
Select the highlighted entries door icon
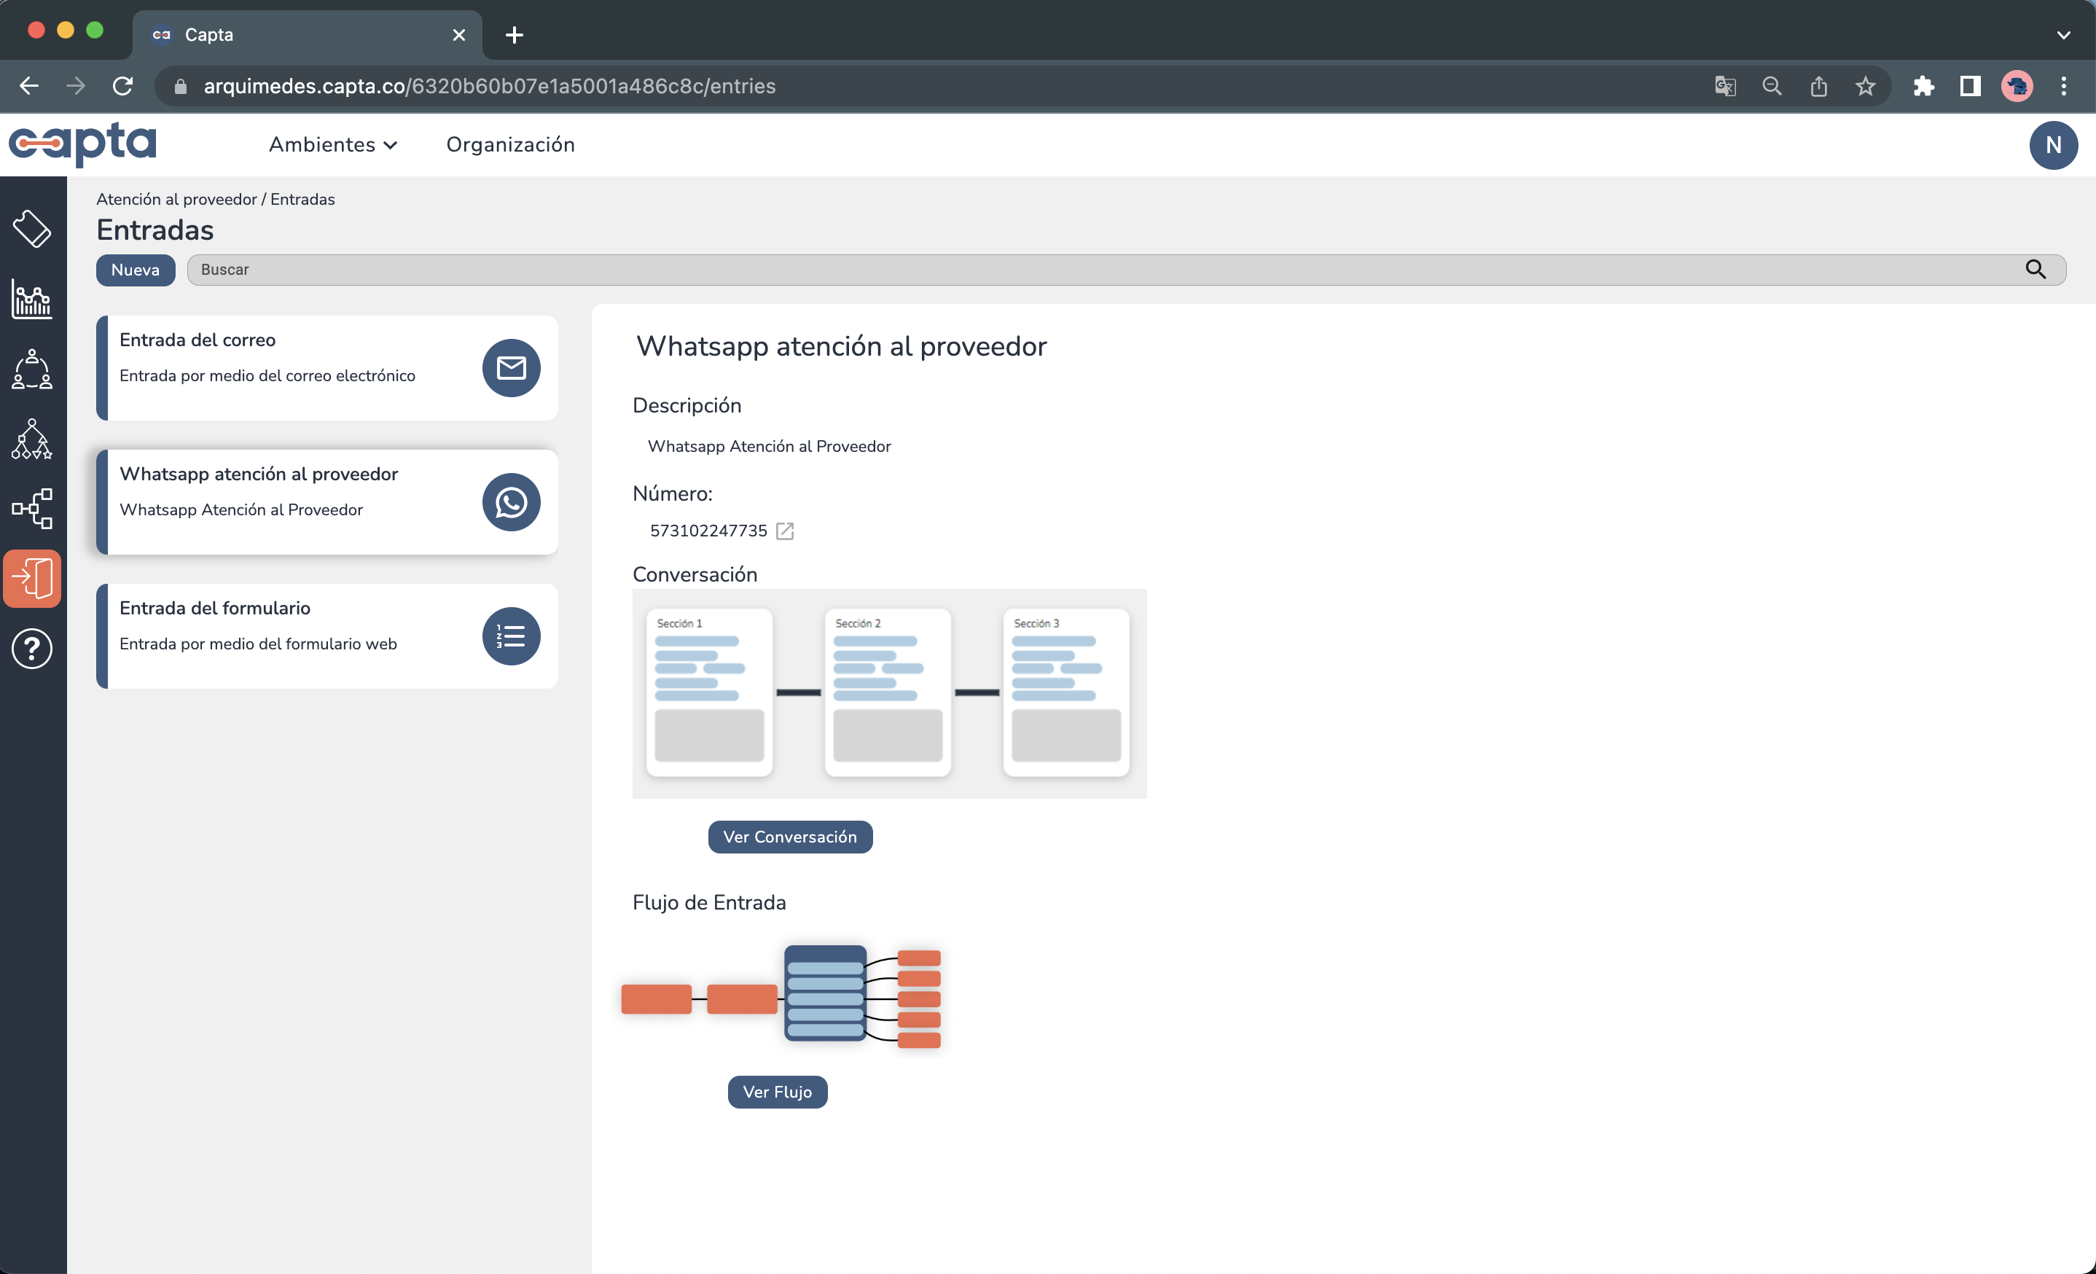pos(32,578)
